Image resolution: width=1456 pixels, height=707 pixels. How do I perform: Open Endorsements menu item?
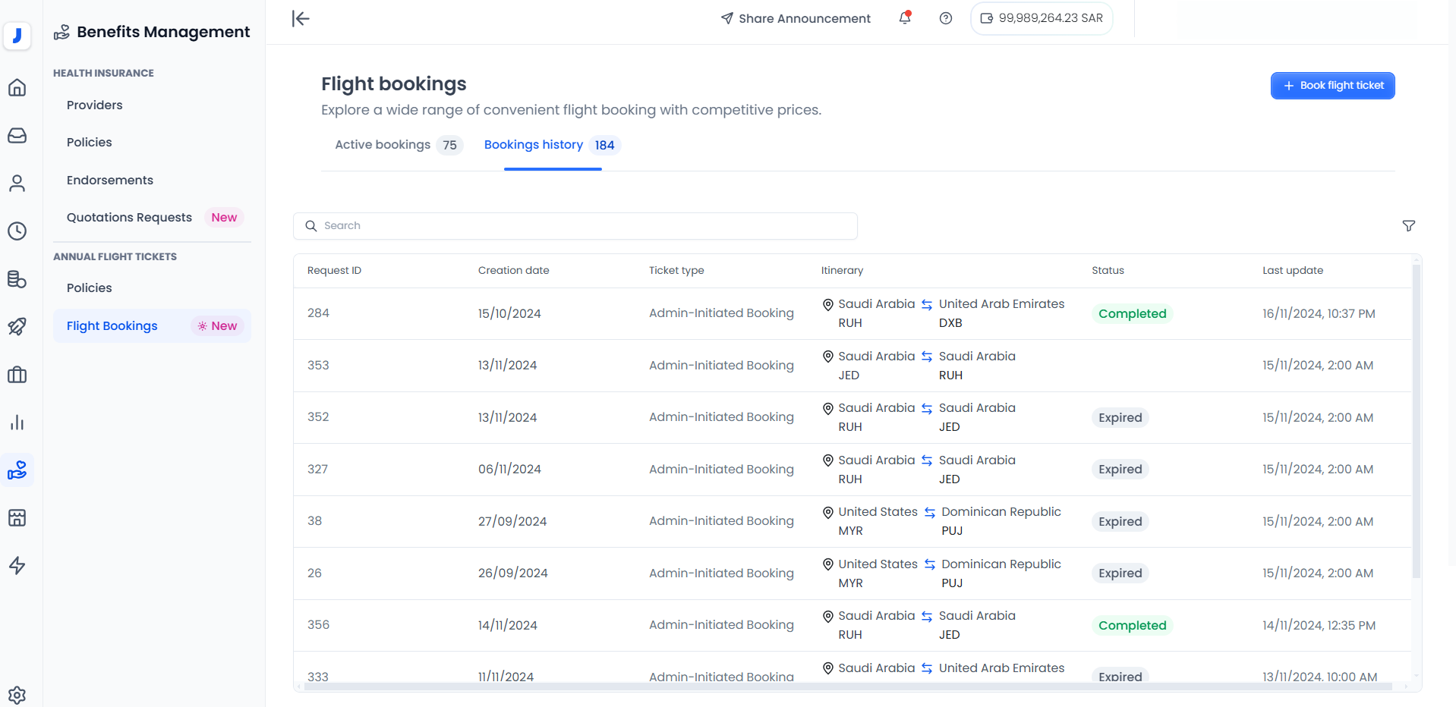point(110,181)
